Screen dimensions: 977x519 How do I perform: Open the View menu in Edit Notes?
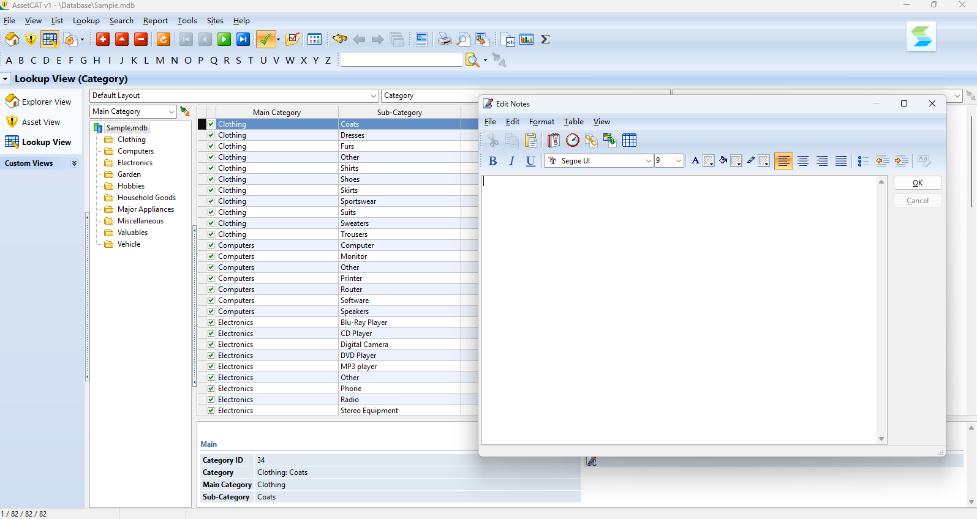(602, 122)
